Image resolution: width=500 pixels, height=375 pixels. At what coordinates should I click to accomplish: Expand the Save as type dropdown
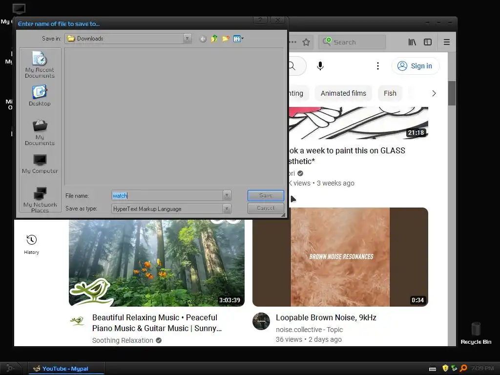(x=227, y=208)
